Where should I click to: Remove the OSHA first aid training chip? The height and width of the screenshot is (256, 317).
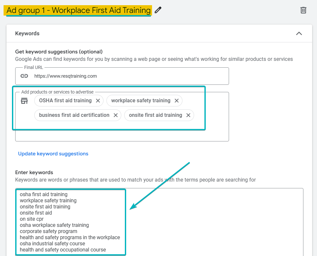tap(98, 101)
